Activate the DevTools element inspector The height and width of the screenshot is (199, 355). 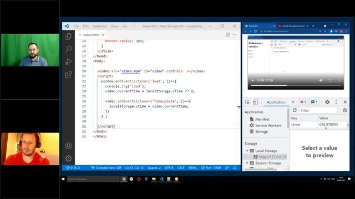click(x=247, y=102)
